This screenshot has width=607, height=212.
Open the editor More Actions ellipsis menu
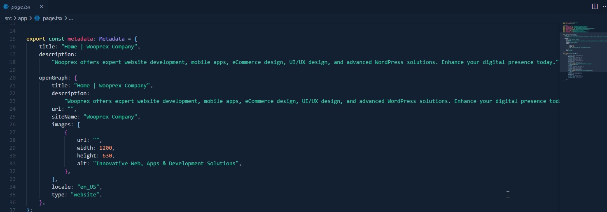pos(604,6)
